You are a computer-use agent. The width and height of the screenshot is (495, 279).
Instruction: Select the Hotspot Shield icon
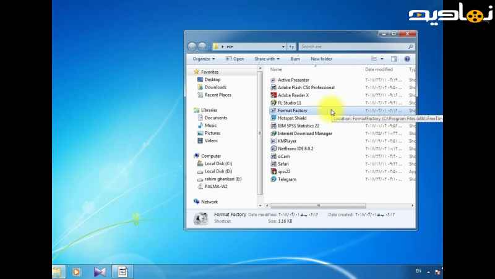273,118
